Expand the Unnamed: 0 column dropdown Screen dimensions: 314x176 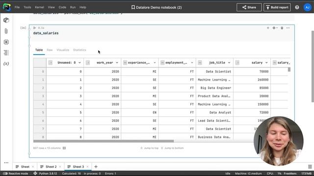(79, 63)
